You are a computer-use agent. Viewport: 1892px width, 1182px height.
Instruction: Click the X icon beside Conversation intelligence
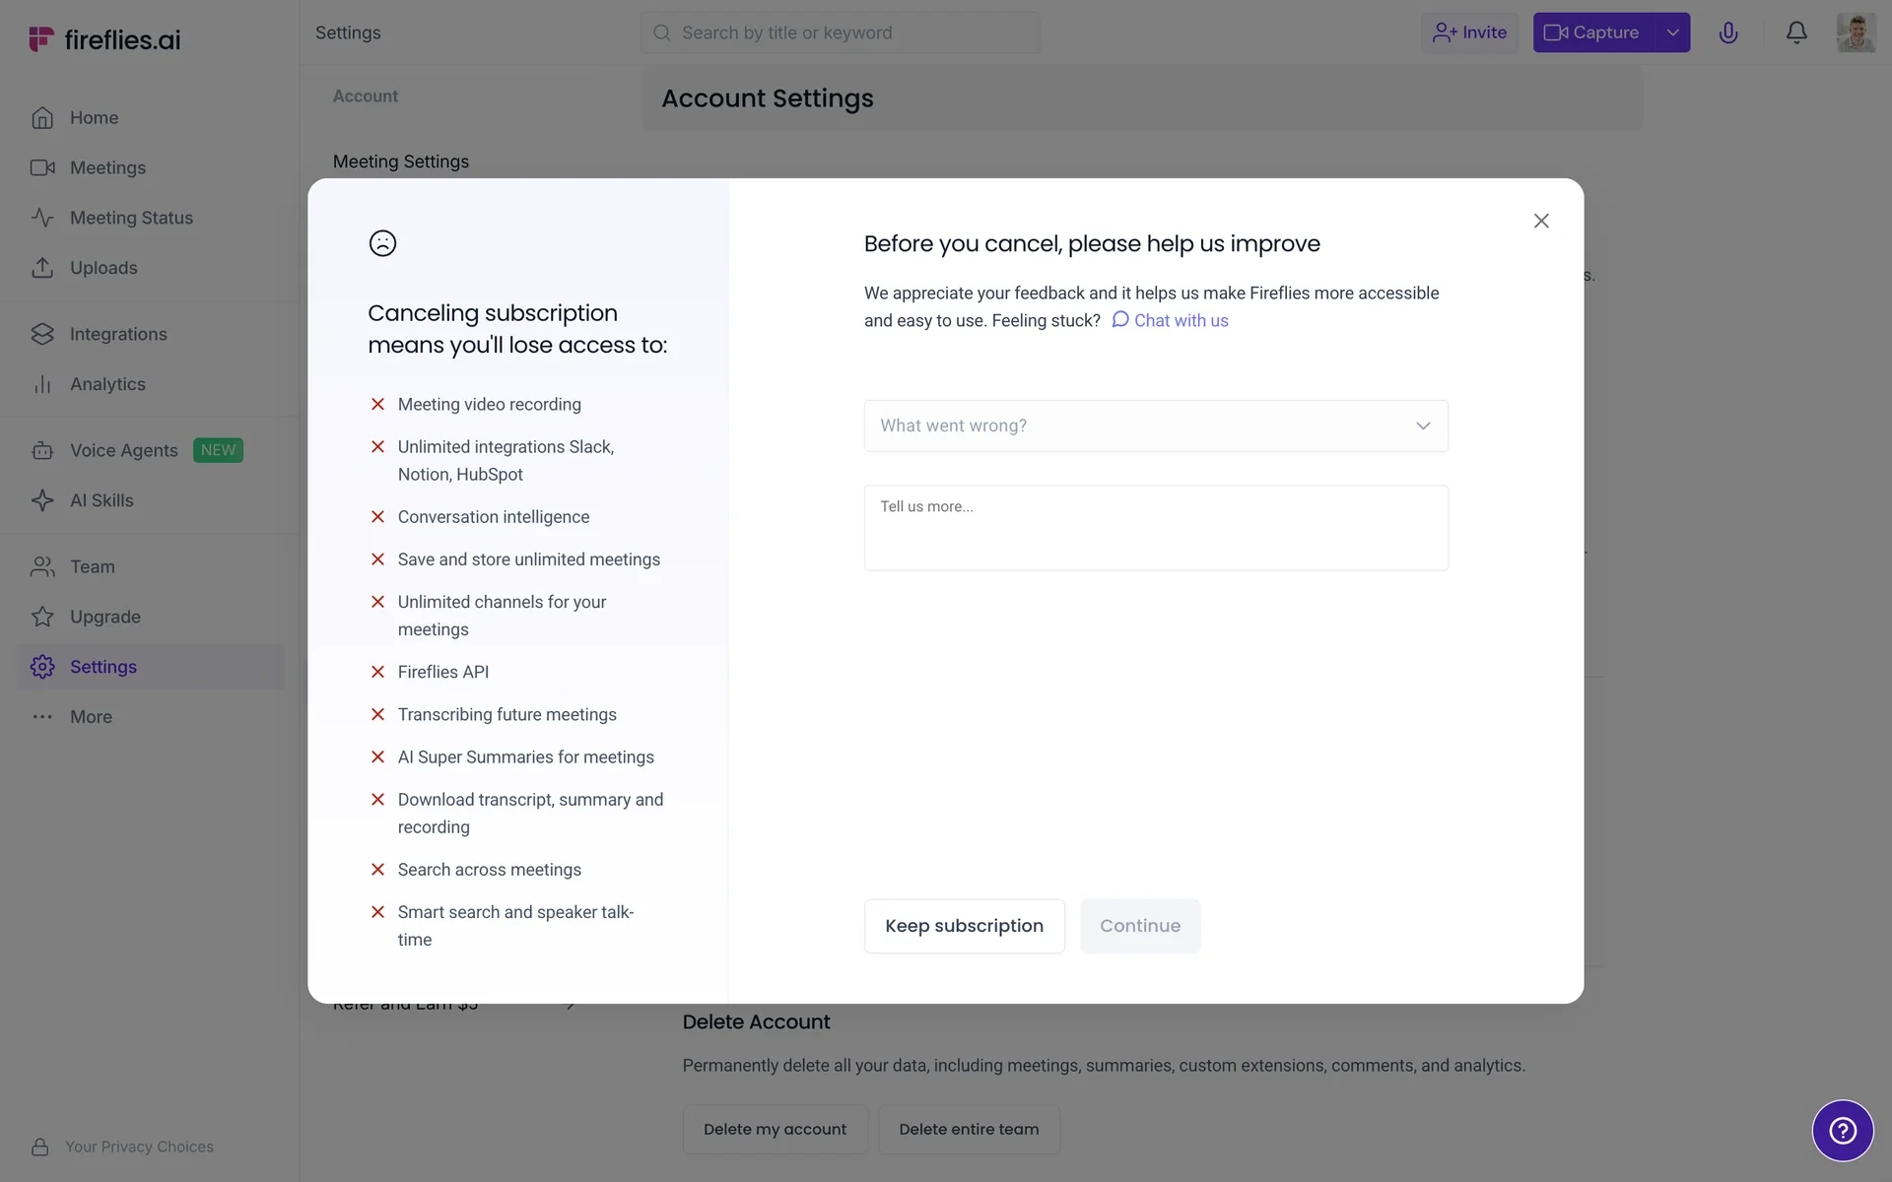coord(377,517)
